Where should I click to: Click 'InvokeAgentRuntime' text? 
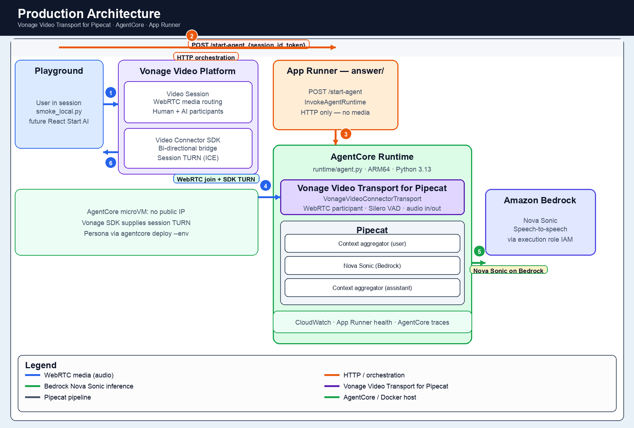(335, 102)
